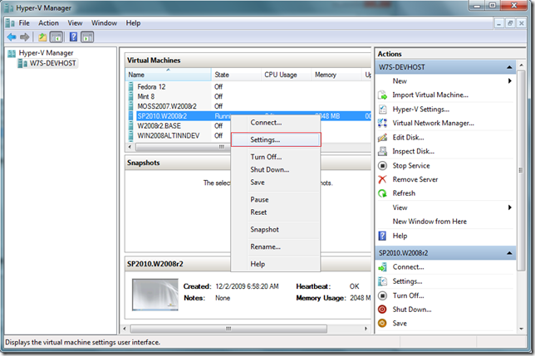The image size is (535, 356).
Task: Click the W7S-DEVHOST server icon in tree
Action: point(22,63)
